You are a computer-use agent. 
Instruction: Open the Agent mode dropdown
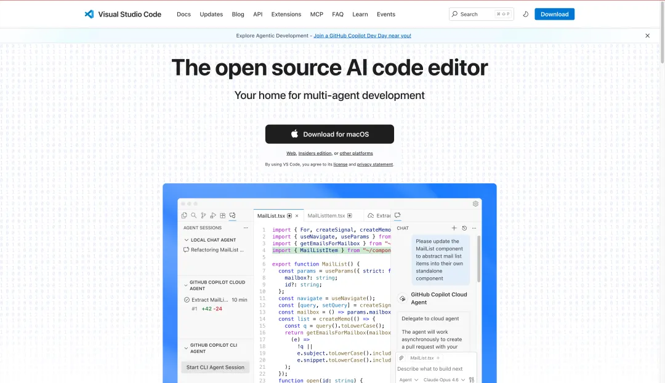pos(408,379)
